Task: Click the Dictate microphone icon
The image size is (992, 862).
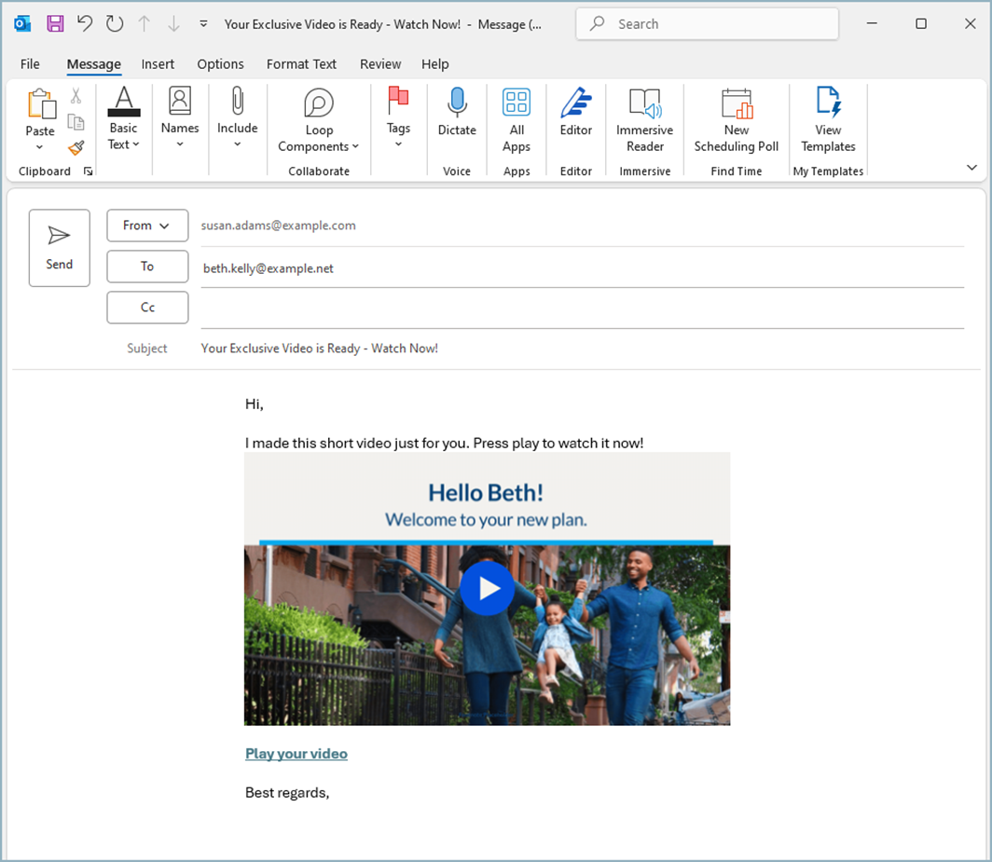Action: (x=457, y=103)
